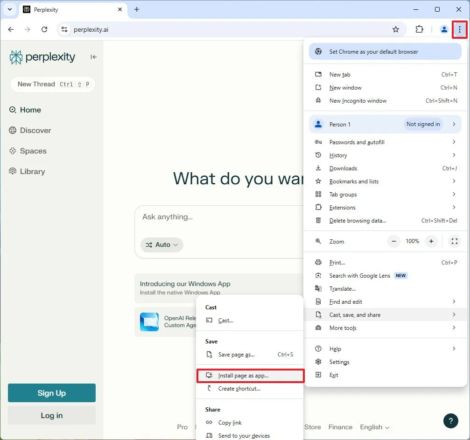Open the English language dropdown
Screen dimensions: 470x440
point(374,427)
